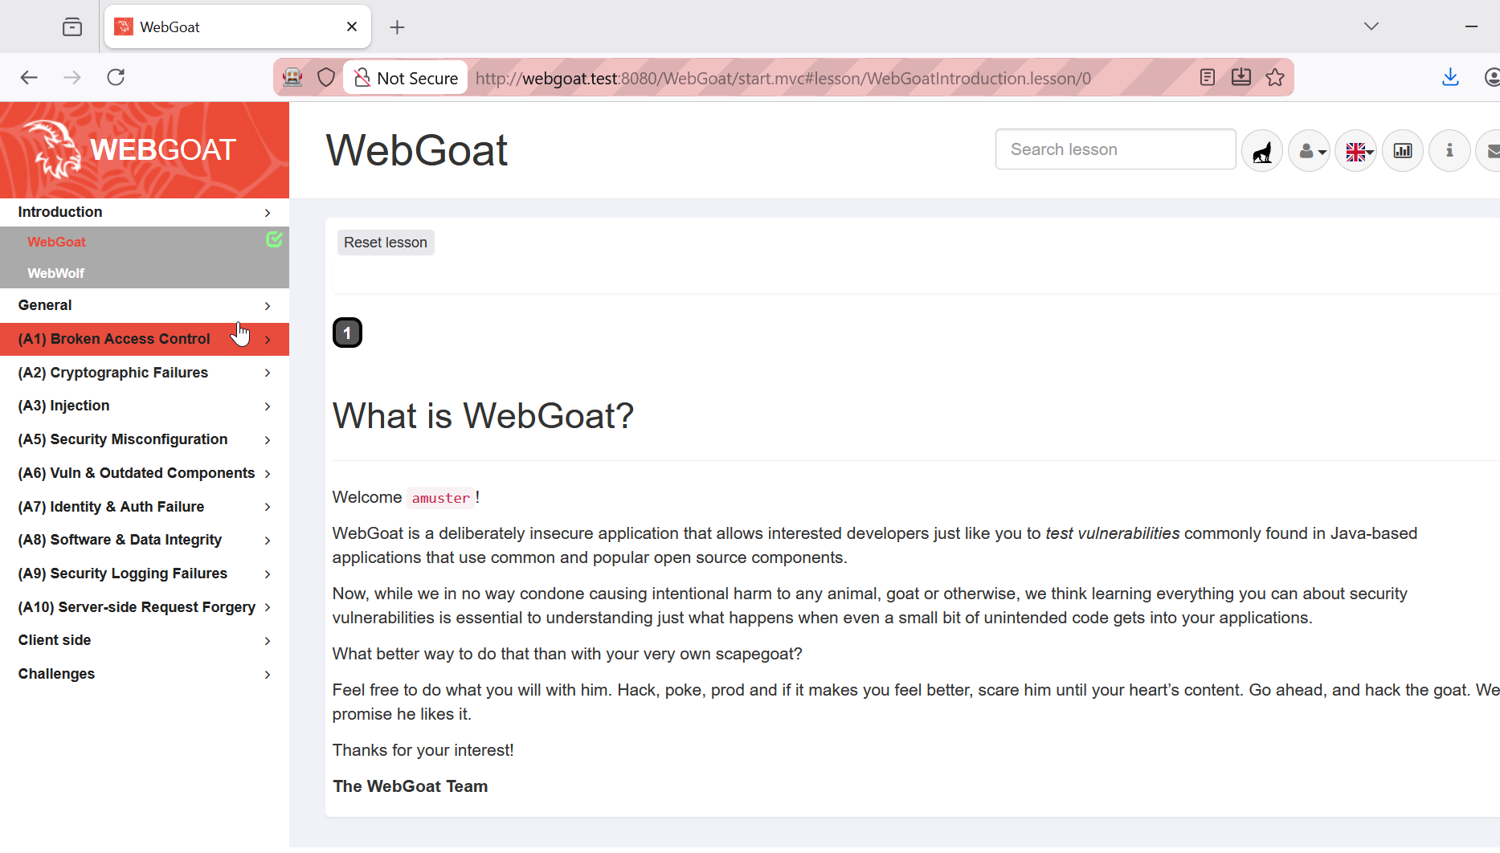
Task: Select the WebWolf lesson in sidebar
Action: [56, 273]
